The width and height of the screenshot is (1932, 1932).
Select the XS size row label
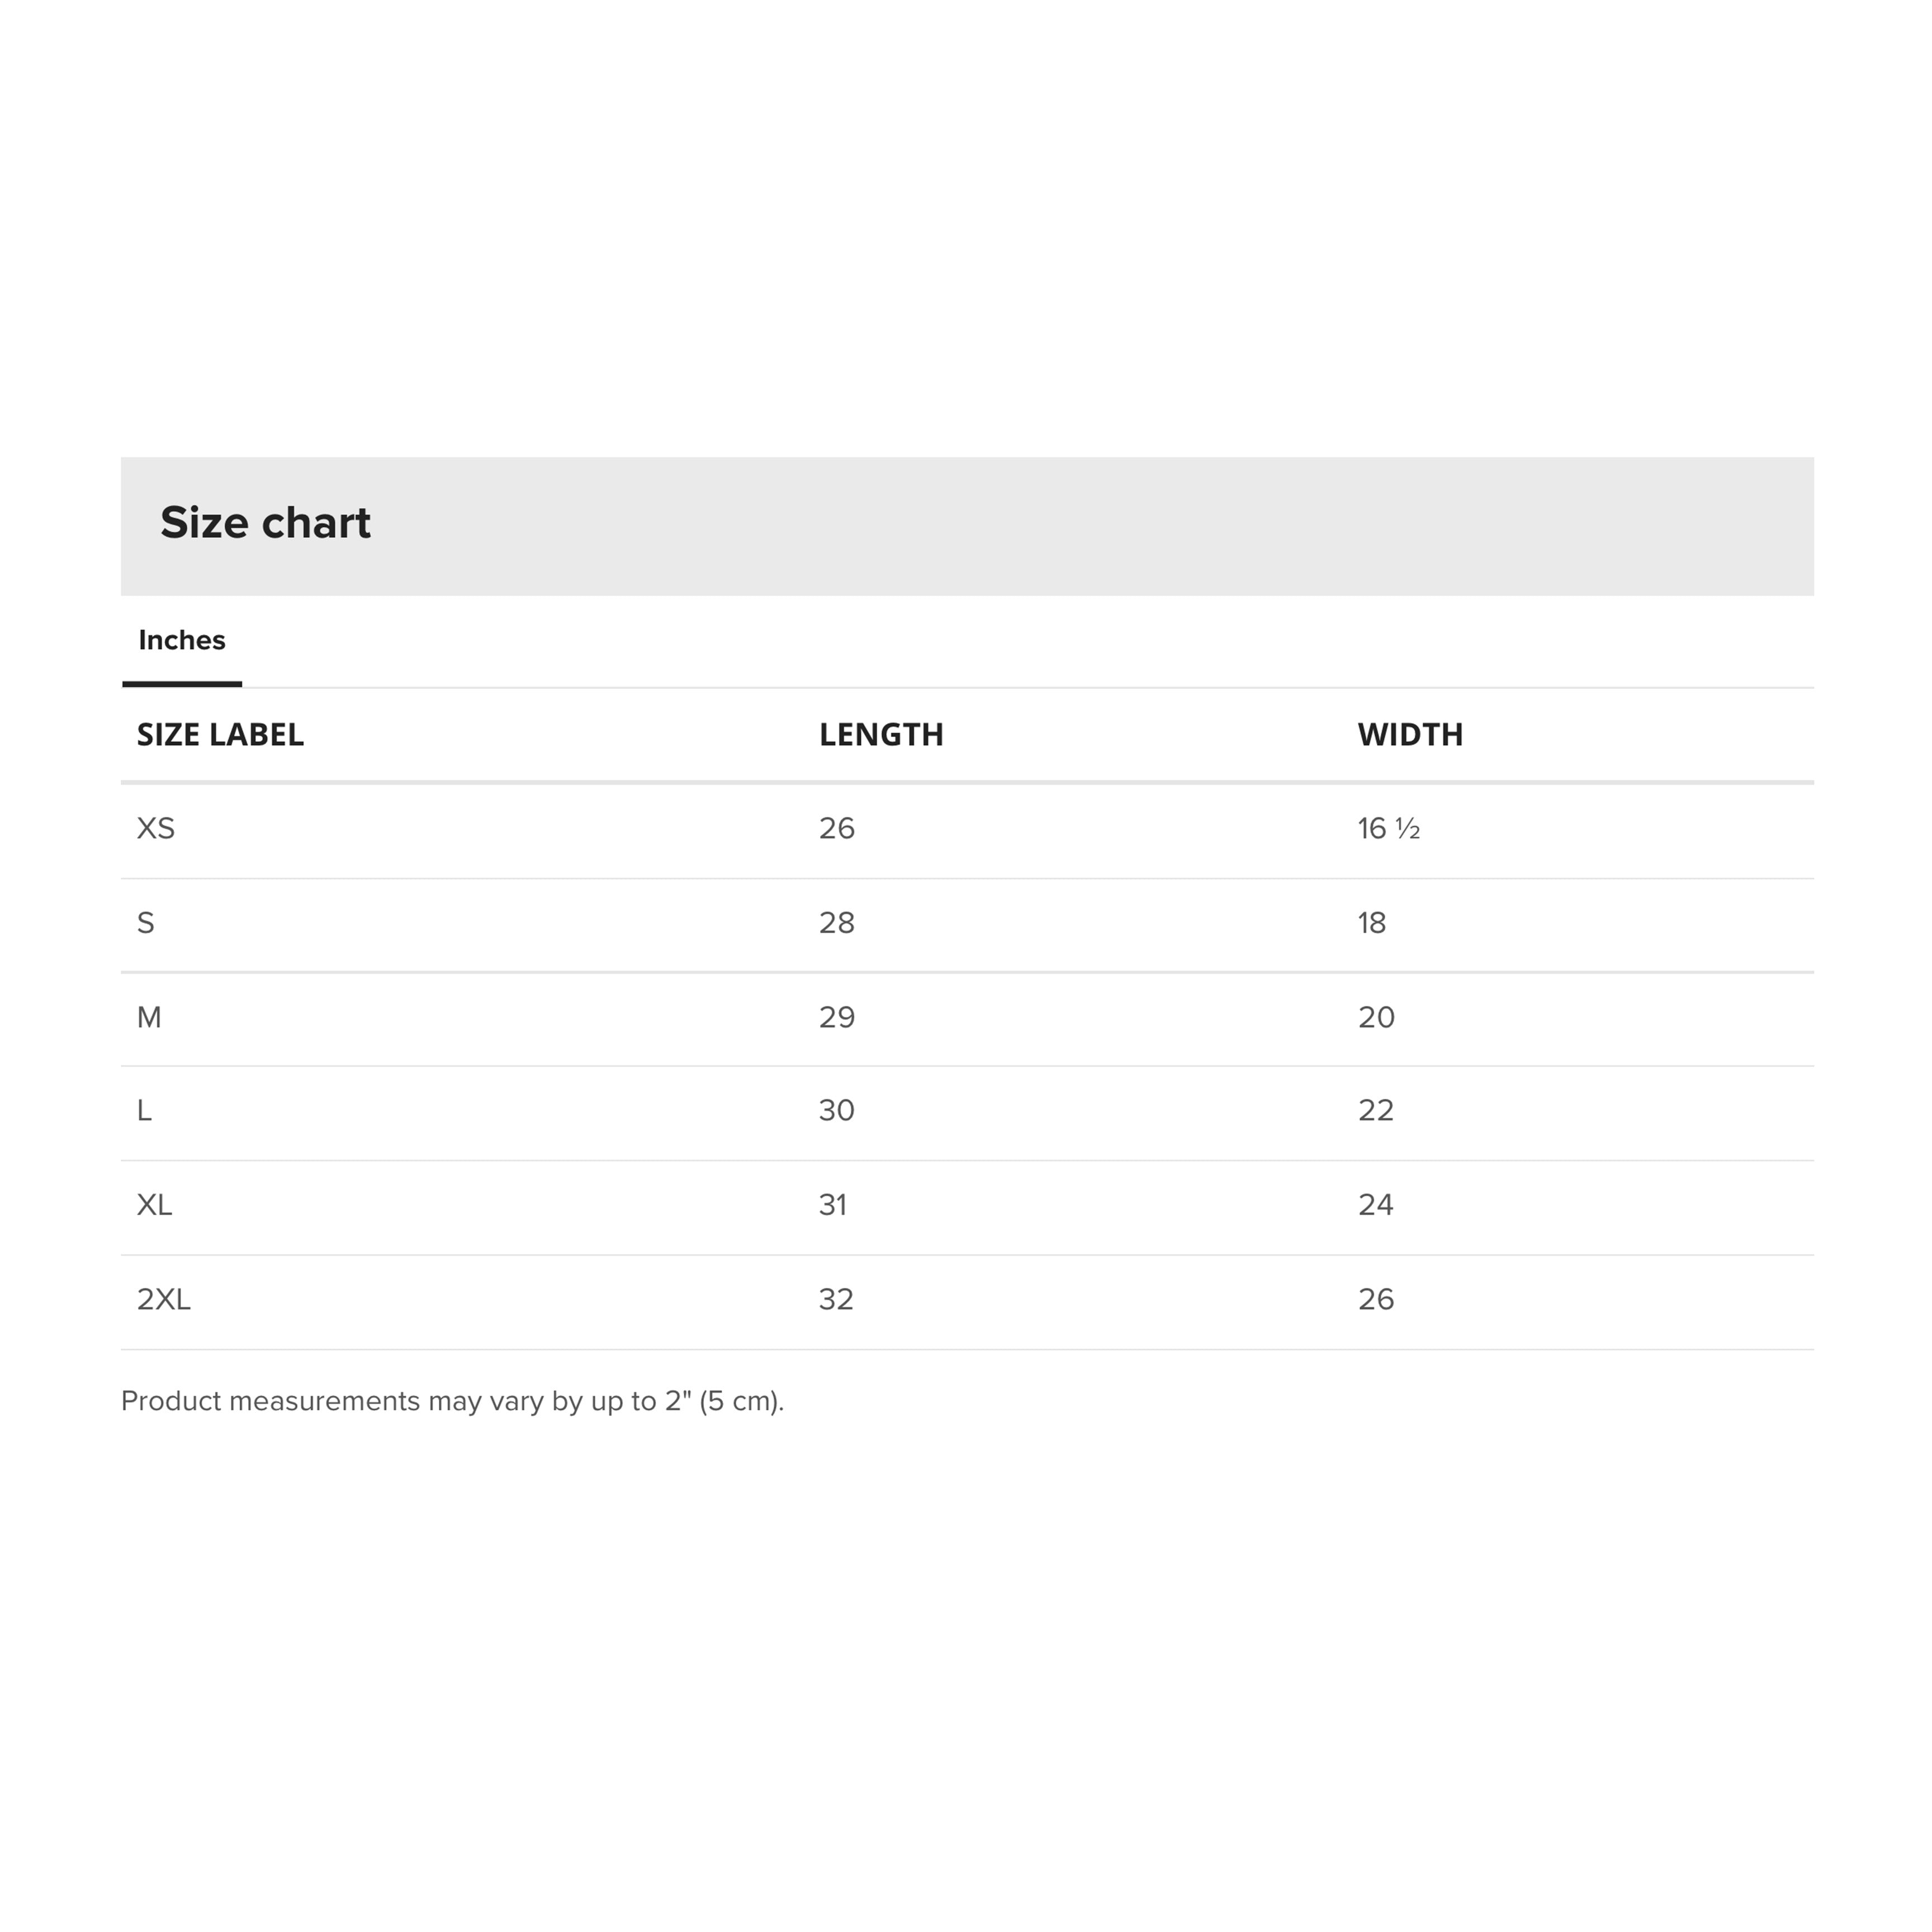156,828
